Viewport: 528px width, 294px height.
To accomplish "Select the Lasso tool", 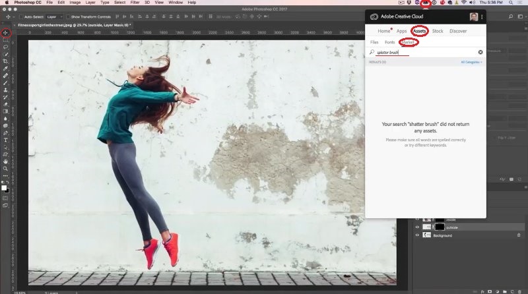I will (5, 47).
